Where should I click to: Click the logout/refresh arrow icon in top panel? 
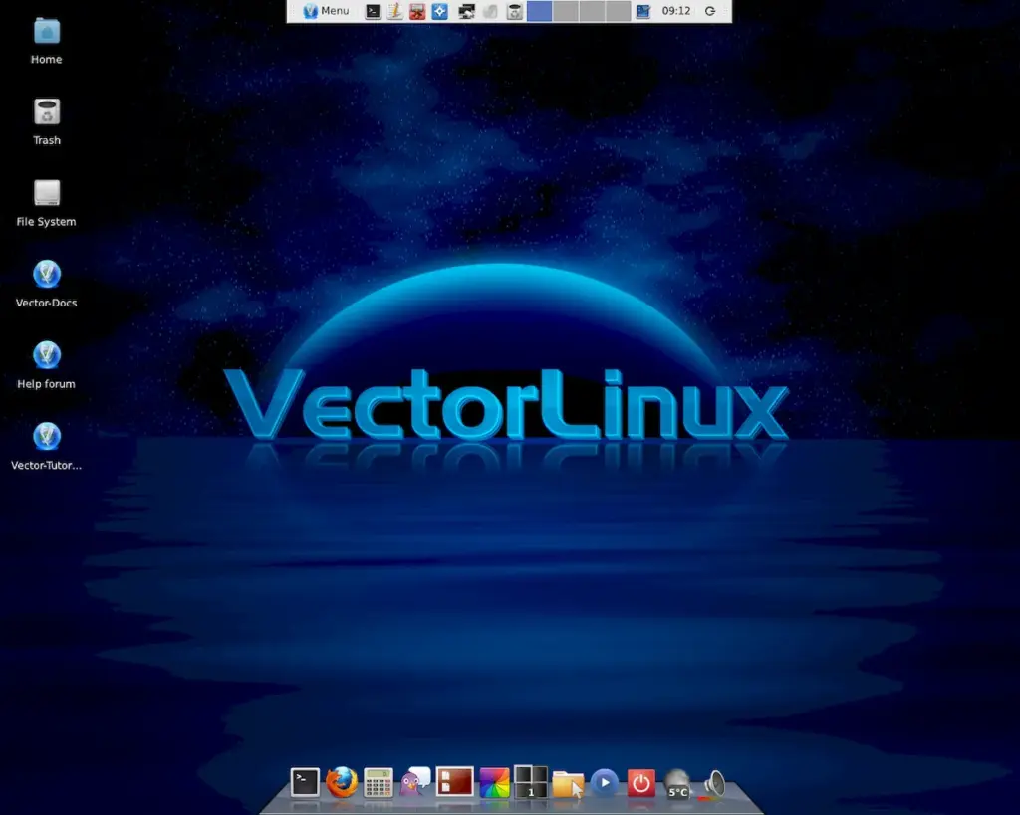point(710,11)
